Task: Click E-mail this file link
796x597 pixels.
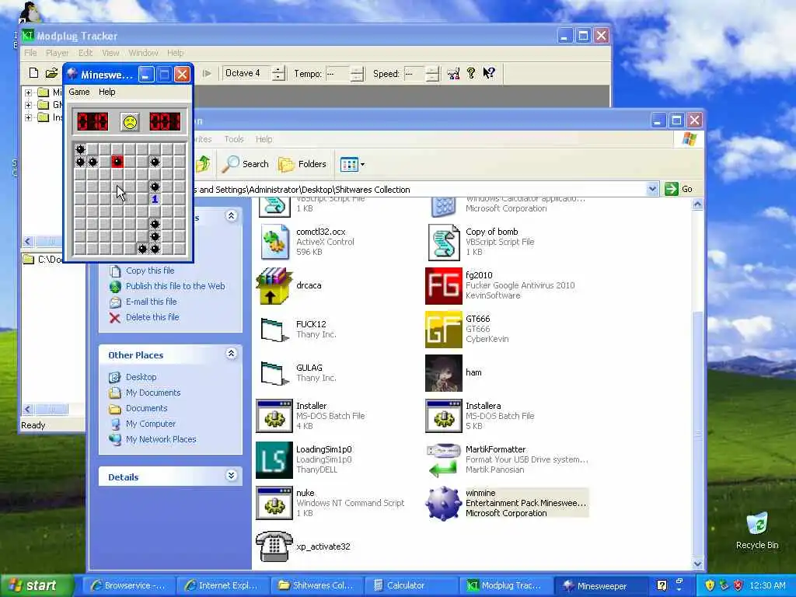Action: pyautogui.click(x=152, y=302)
